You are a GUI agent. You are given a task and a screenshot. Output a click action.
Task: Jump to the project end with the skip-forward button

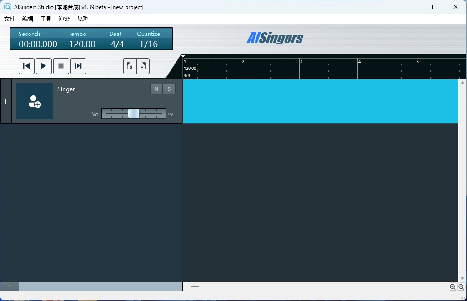[x=78, y=66]
